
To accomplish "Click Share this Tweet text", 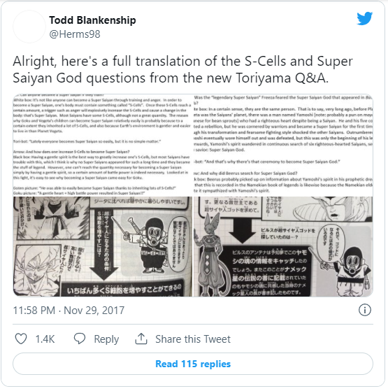I will tap(193, 339).
